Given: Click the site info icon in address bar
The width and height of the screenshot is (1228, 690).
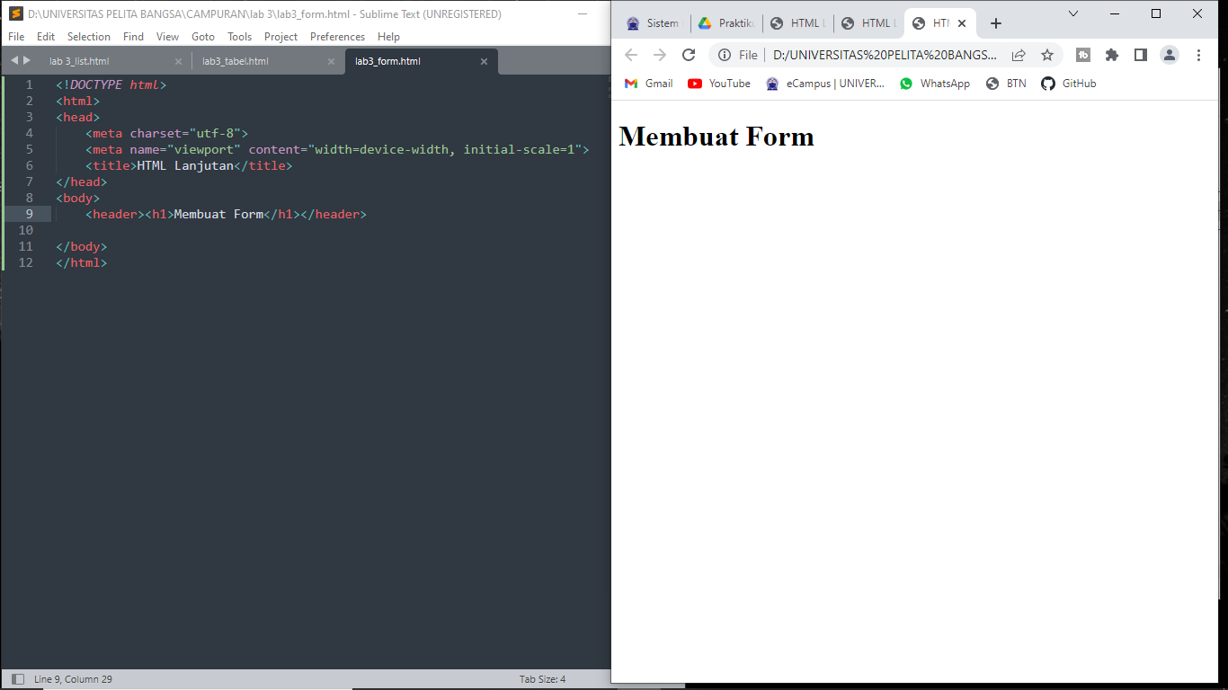Looking at the screenshot, I should click(725, 55).
